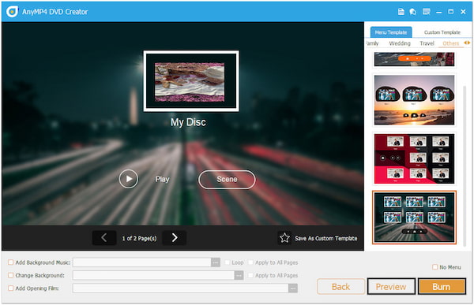Enable Change Background checkbox
Viewport: 474px width, 305px height.
point(10,275)
